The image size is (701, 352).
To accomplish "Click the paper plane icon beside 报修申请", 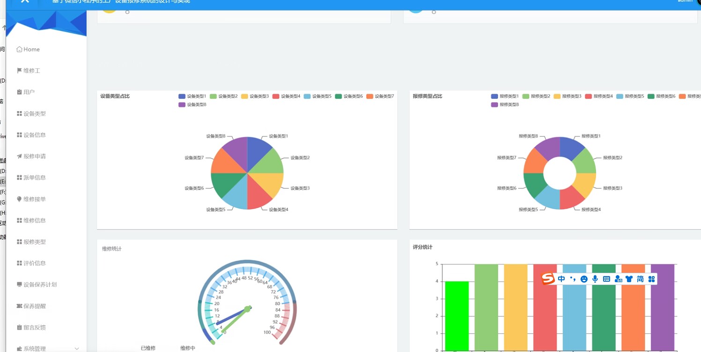I will (19, 156).
